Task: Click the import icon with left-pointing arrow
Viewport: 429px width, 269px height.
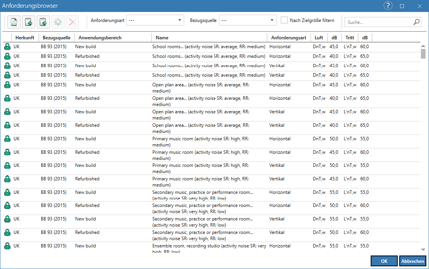Action: [29, 22]
